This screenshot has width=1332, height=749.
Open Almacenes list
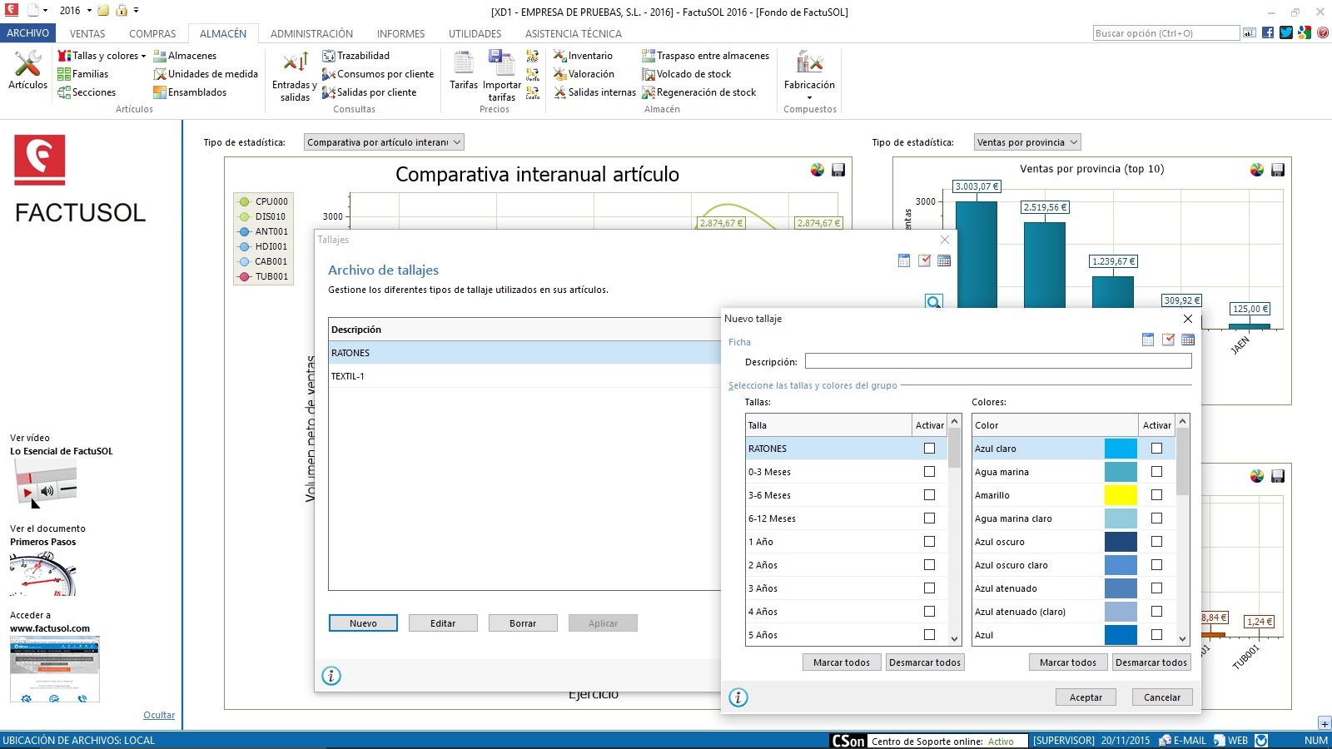pos(185,56)
